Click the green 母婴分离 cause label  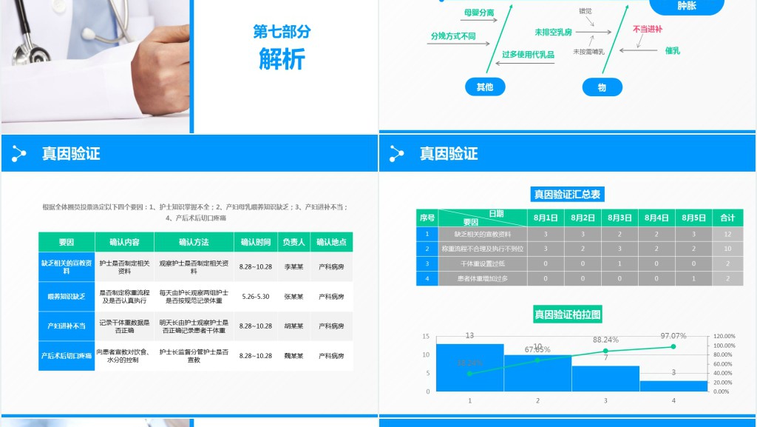(478, 13)
